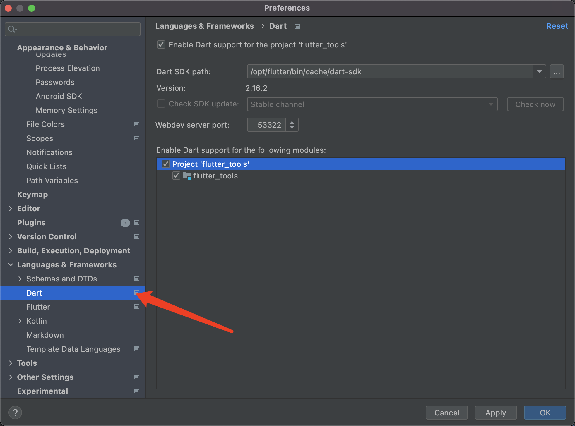Click the project-level icon beside Other Settings
The image size is (575, 426).
(x=136, y=377)
